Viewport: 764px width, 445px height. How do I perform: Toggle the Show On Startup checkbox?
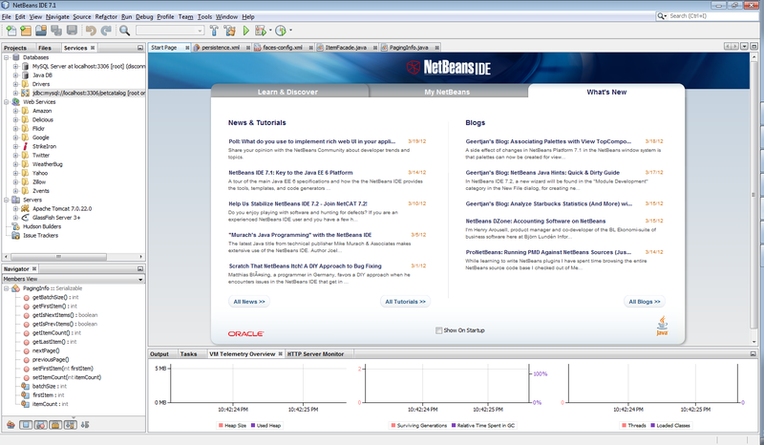coord(438,330)
